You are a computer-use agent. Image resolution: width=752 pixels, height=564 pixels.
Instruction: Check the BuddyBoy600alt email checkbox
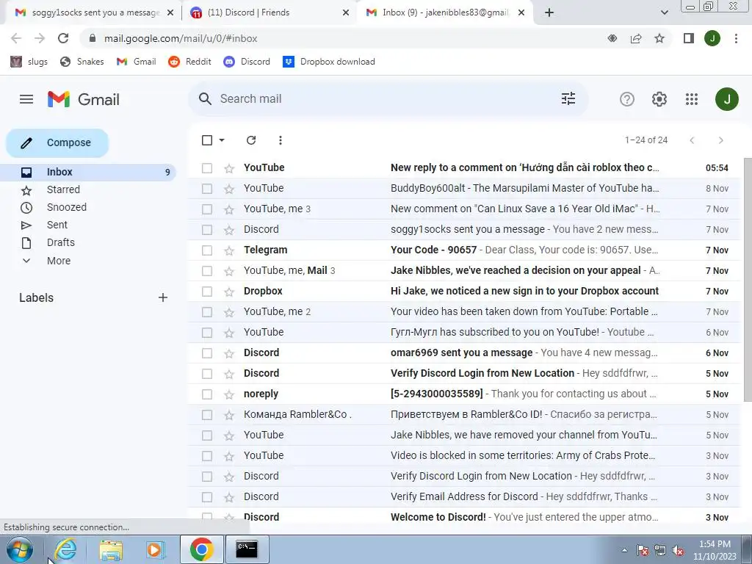pos(206,189)
